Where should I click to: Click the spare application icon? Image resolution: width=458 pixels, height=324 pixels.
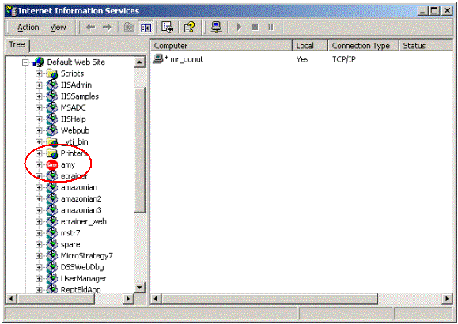click(x=52, y=244)
